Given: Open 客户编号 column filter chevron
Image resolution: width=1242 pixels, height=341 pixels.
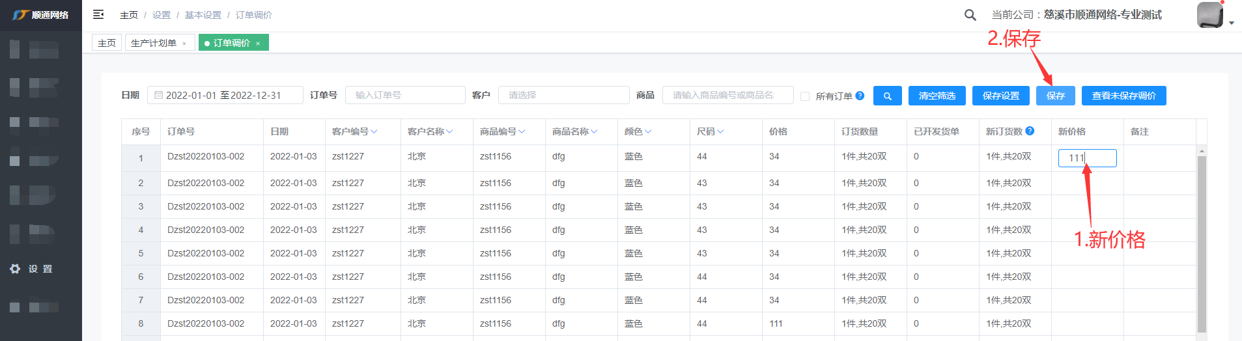Looking at the screenshot, I should tap(374, 131).
